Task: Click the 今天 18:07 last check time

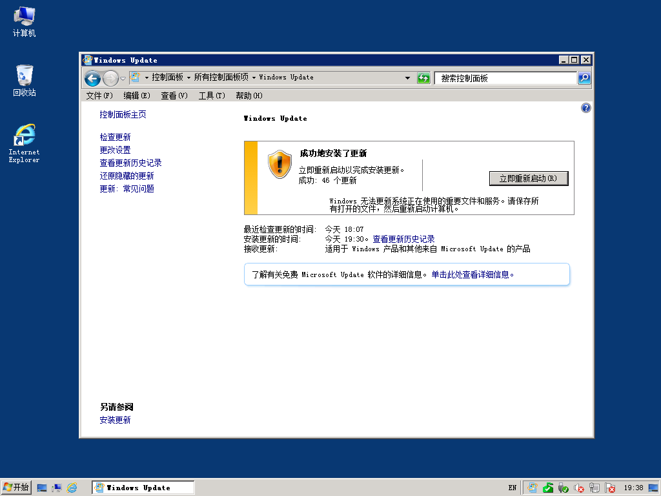Action: (x=344, y=229)
